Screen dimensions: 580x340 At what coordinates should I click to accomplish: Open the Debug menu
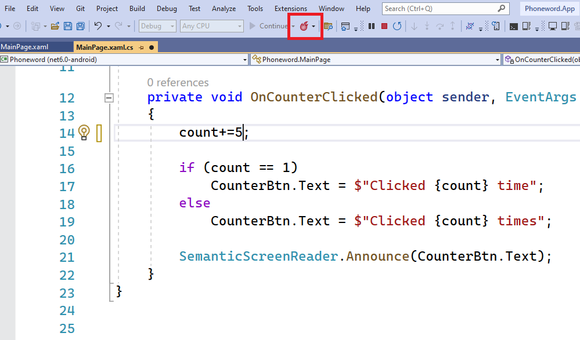click(167, 9)
